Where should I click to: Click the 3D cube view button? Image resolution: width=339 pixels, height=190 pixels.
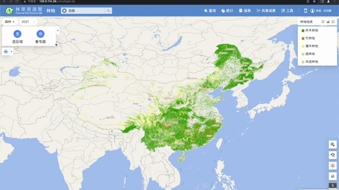click(333, 166)
